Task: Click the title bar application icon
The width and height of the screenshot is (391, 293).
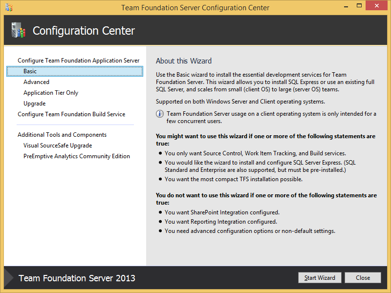Action: 9,7
